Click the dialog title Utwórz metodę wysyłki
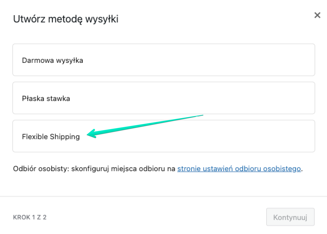 (66, 19)
